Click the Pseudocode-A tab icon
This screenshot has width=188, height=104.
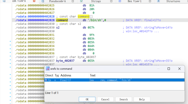point(43,1)
